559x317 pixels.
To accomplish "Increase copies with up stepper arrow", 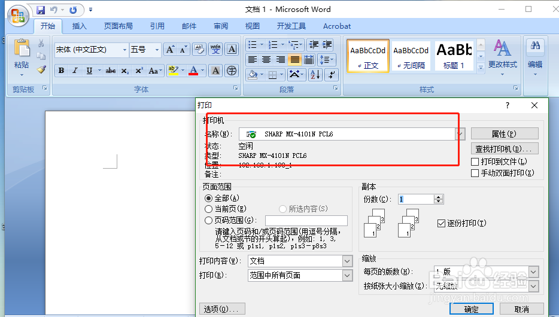I will pos(439,197).
